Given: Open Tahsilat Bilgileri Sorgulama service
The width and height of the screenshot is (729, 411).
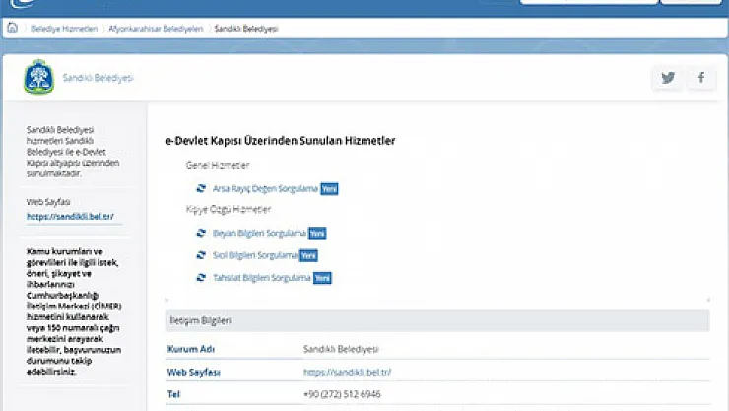Looking at the screenshot, I should 261,278.
